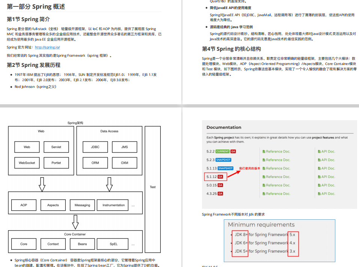
Task: Open API Doc. for version 4.3.25
Action: [x=328, y=193]
